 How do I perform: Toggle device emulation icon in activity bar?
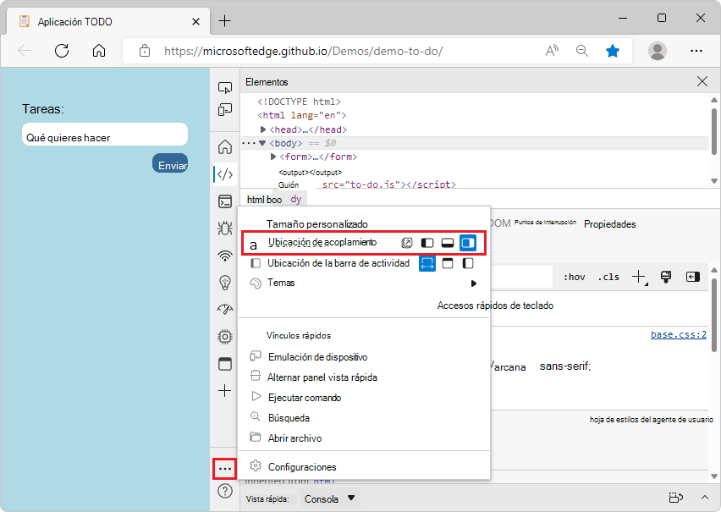(225, 110)
